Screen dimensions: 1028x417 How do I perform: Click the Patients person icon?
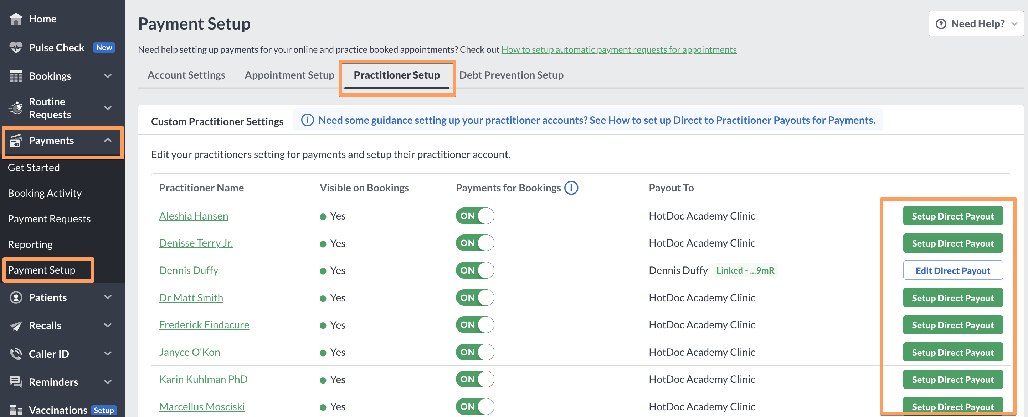(16, 297)
